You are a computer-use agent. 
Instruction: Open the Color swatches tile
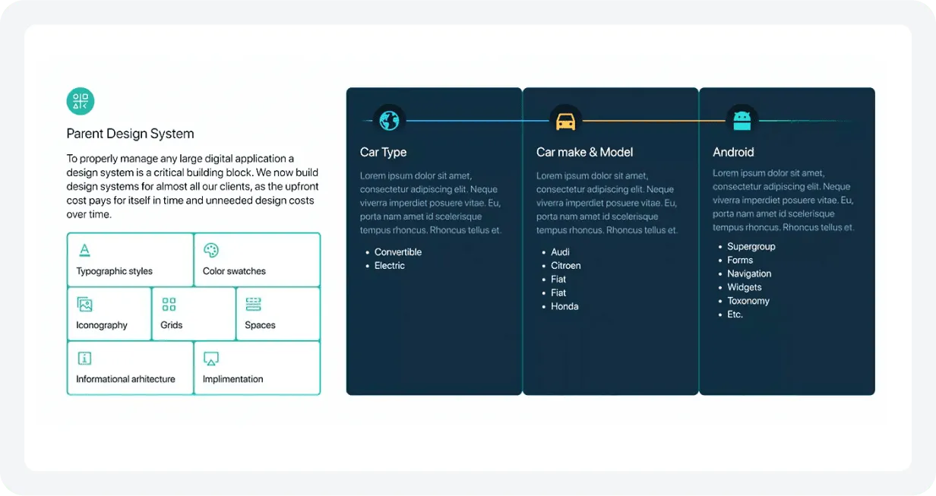[x=257, y=260]
